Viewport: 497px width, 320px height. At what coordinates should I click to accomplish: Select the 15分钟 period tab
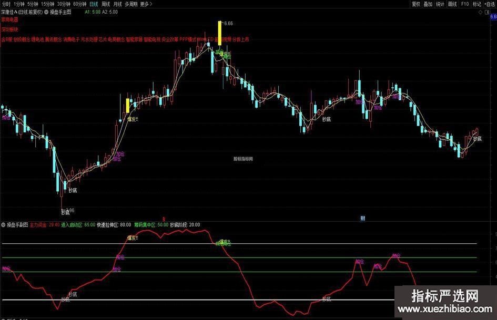pos(47,4)
